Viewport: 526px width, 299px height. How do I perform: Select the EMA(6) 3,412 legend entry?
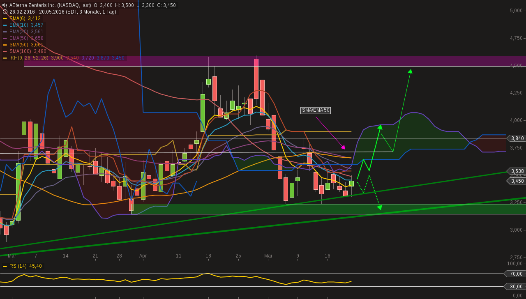(x=25, y=18)
